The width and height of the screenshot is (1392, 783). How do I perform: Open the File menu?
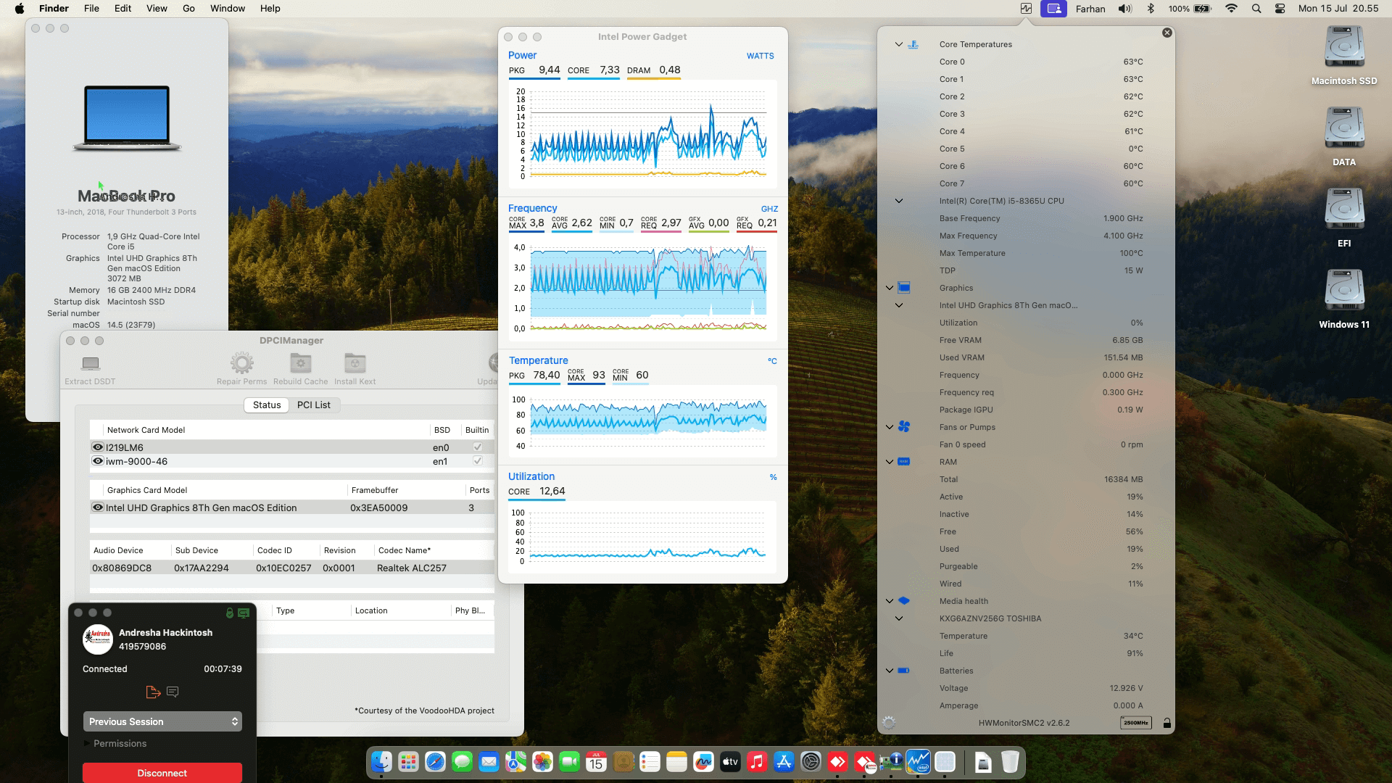coord(91,9)
